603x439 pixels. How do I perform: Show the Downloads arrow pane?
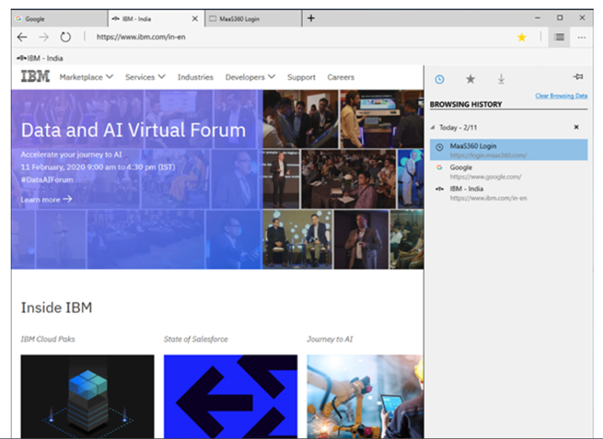(501, 79)
